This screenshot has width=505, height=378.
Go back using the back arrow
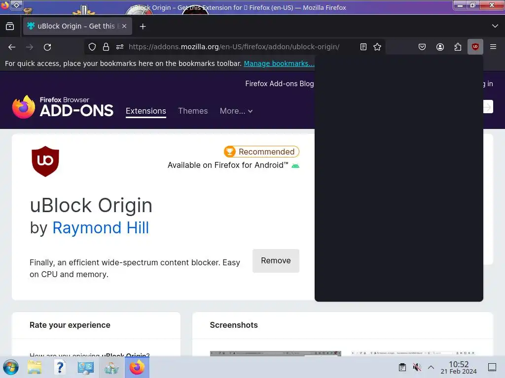click(12, 47)
